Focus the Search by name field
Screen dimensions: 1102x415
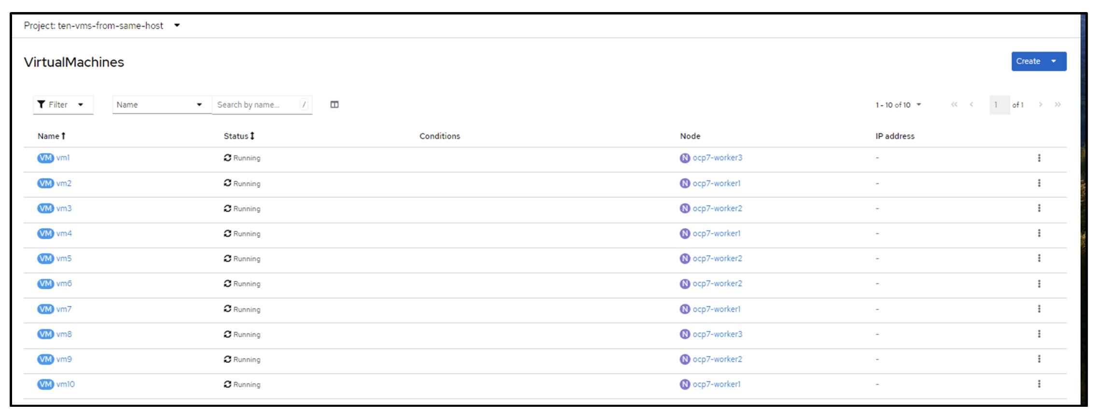click(256, 105)
